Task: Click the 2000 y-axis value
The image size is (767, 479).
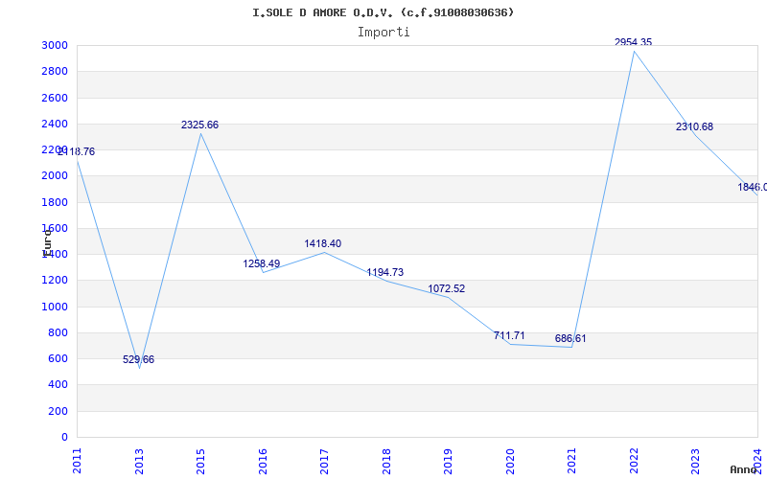Action: pyautogui.click(x=56, y=176)
